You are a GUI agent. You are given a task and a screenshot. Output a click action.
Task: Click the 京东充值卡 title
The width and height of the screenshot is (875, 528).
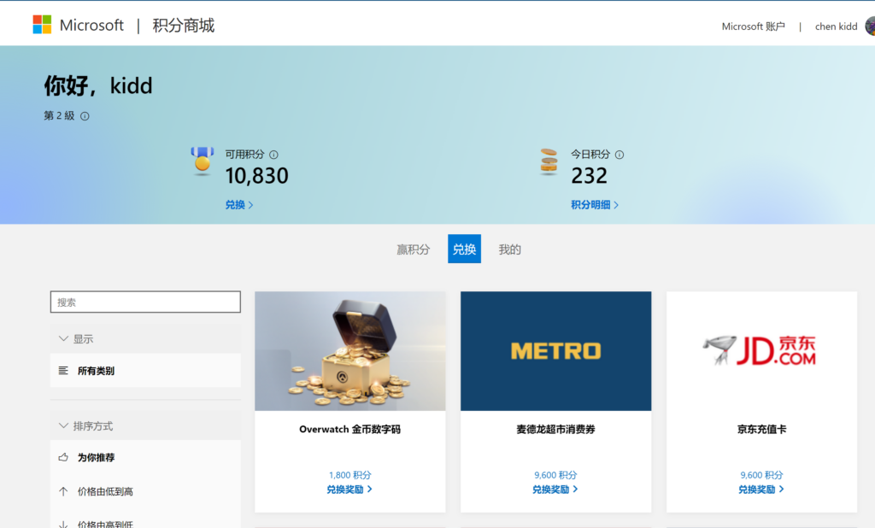point(761,429)
